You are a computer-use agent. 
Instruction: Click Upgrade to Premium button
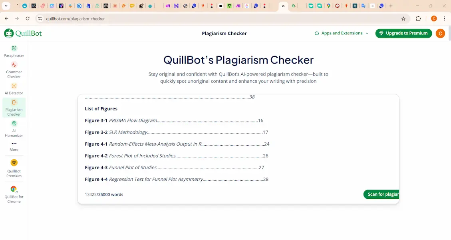tap(403, 33)
